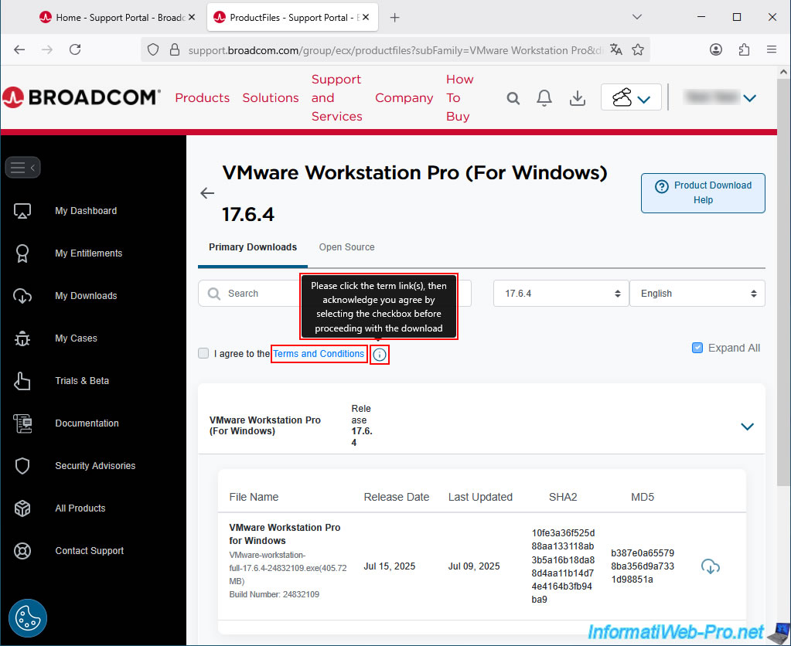Viewport: 791px width, 646px height.
Task: Collapse the VMware Workstation Pro release section
Action: pos(747,427)
